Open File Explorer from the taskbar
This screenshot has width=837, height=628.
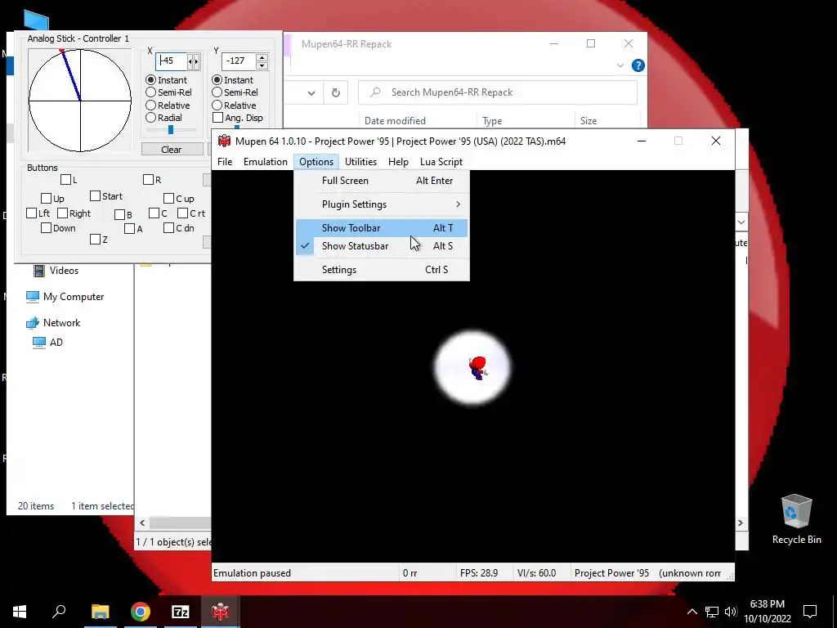(100, 612)
